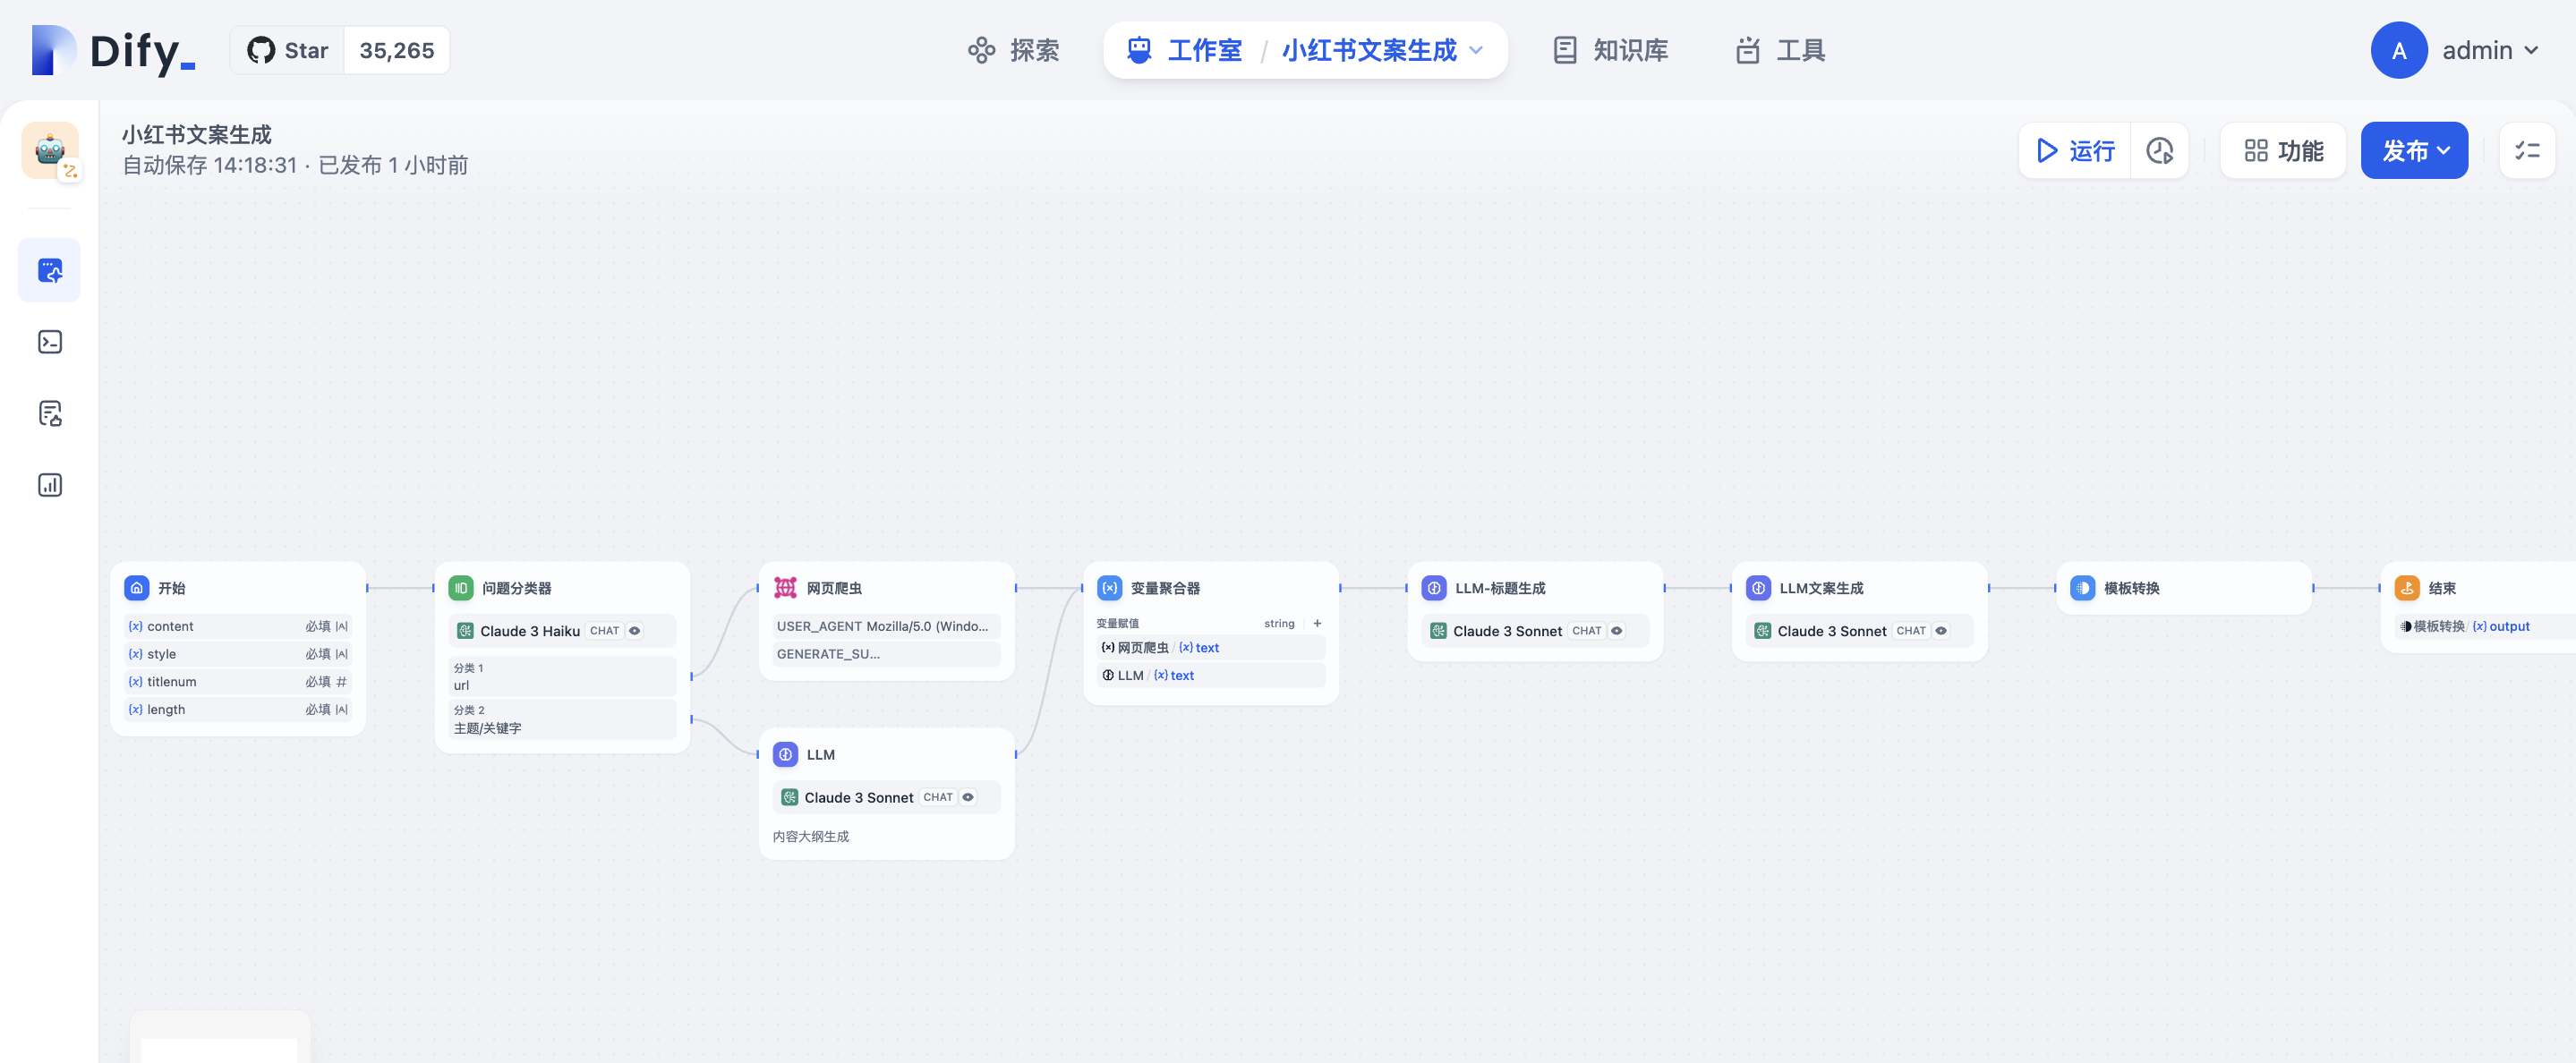Image resolution: width=2576 pixels, height=1063 pixels.
Task: Toggle vision eye on Claude 3 Haiku
Action: pyautogui.click(x=635, y=631)
